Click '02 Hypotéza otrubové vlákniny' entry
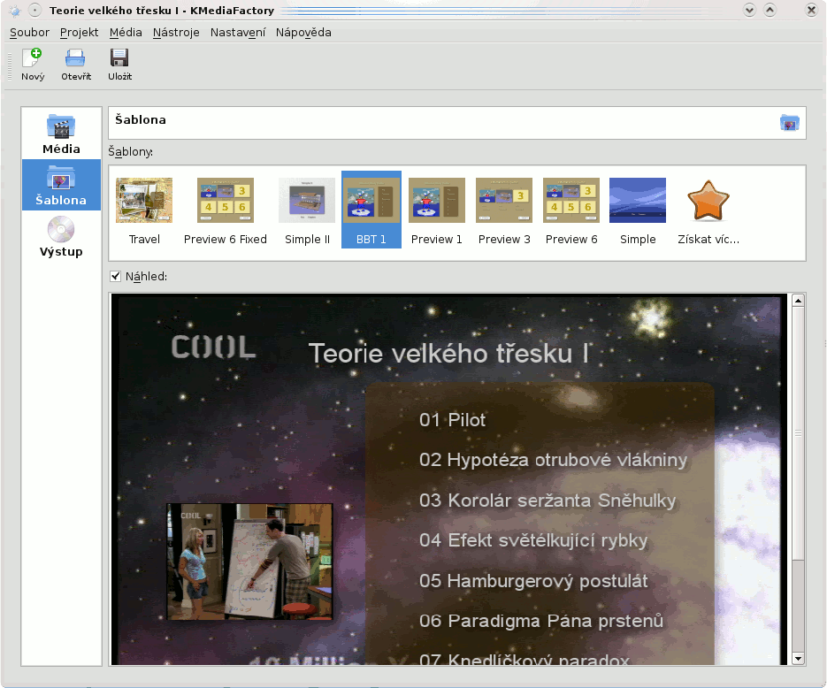Screen dimensions: 827x688 [554, 460]
